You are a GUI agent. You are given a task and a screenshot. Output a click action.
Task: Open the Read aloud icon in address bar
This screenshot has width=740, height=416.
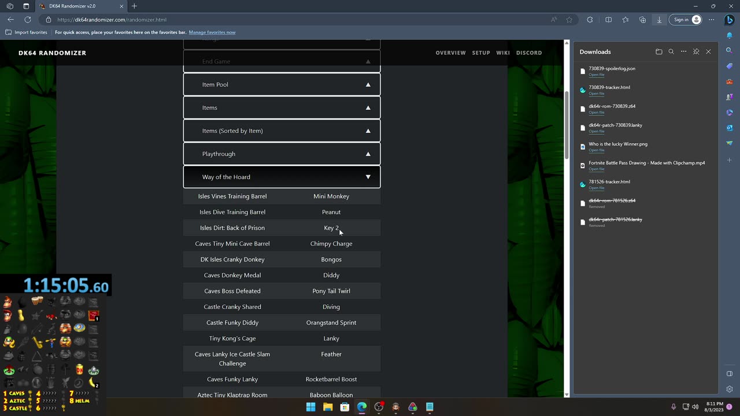(x=554, y=20)
